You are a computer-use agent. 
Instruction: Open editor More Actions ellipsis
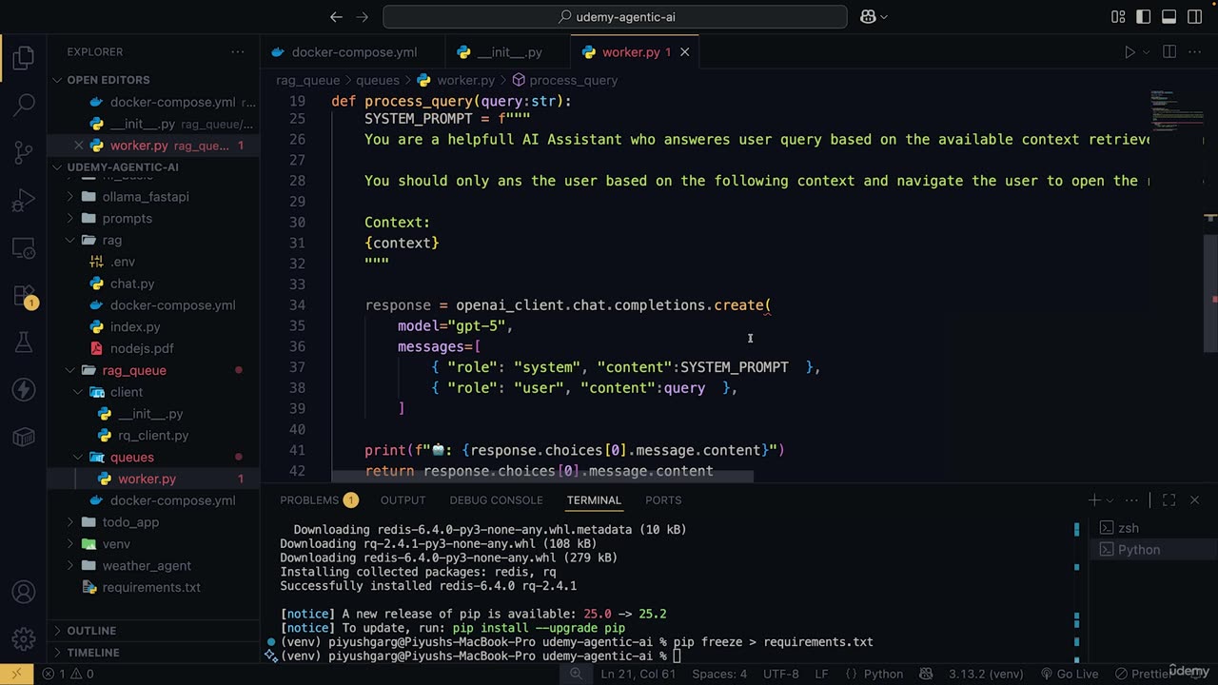1195,52
